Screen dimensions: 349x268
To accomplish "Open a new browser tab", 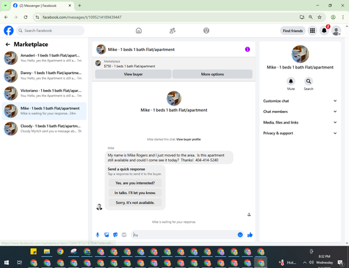I will [80, 6].
